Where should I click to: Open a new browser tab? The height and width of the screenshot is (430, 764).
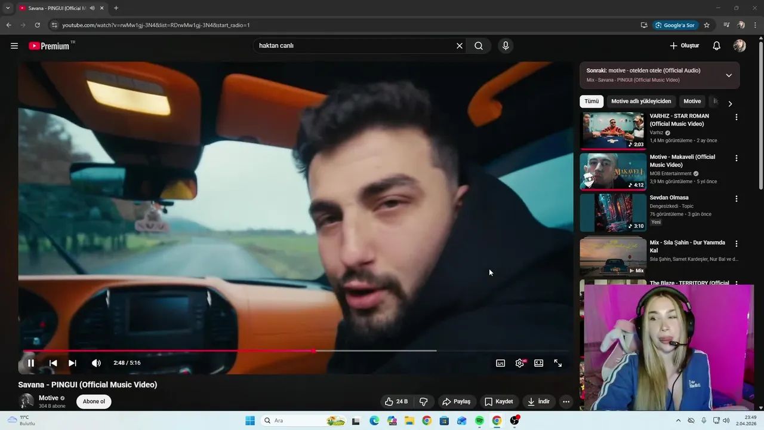tap(116, 8)
